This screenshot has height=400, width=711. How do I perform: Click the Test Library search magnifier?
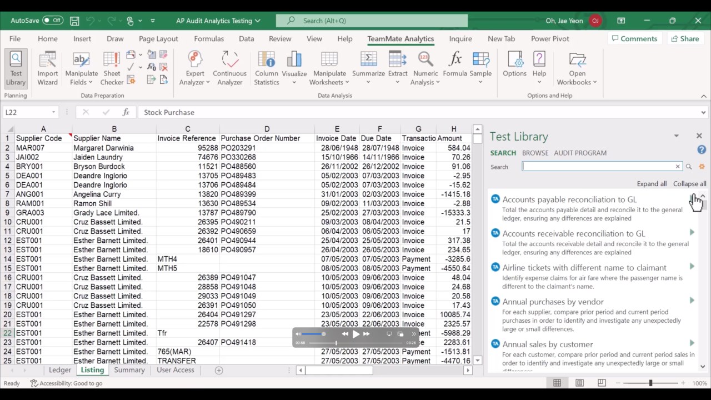(x=689, y=167)
